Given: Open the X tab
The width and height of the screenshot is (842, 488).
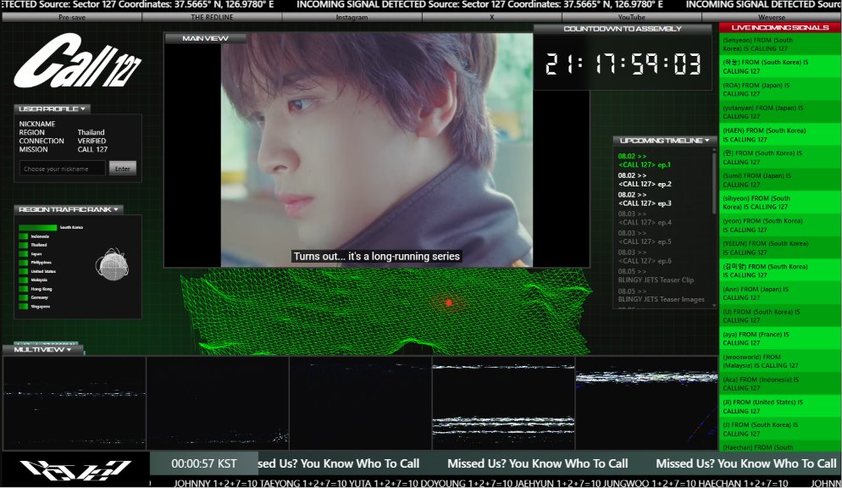Looking at the screenshot, I should 491,17.
